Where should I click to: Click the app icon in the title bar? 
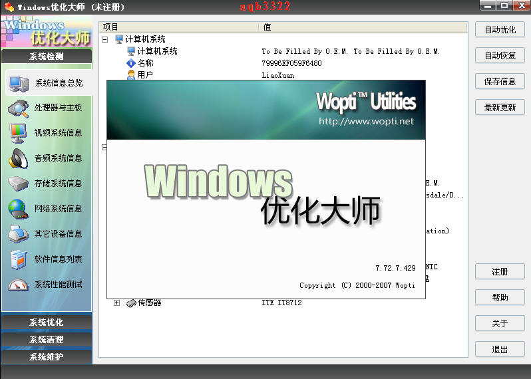click(9, 7)
